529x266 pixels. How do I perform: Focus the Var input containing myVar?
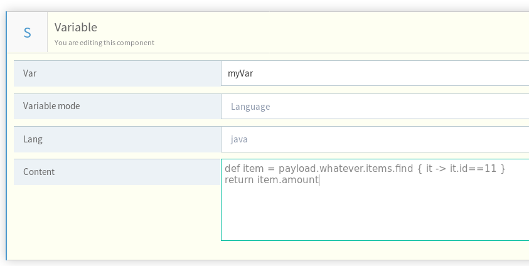(375, 73)
